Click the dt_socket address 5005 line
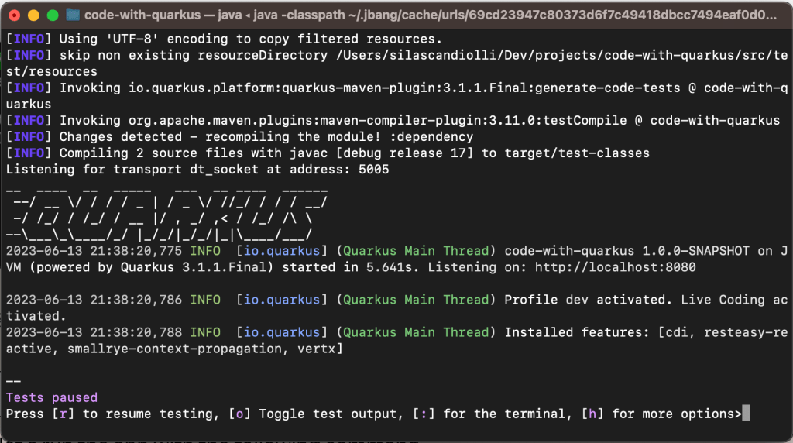This screenshot has width=793, height=443. pos(197,170)
